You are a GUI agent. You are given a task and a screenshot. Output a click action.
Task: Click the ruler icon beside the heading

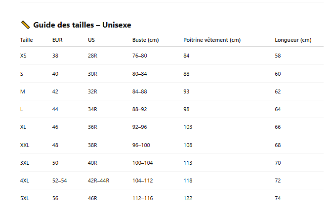[x=26, y=25]
